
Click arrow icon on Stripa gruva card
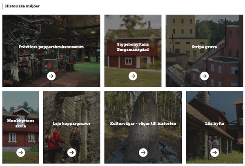(205, 76)
